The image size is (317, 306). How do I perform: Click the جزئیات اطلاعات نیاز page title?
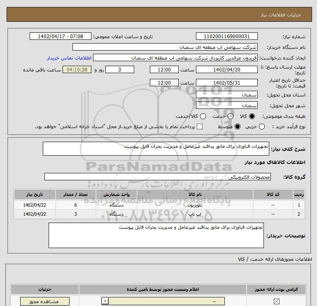click(x=281, y=15)
